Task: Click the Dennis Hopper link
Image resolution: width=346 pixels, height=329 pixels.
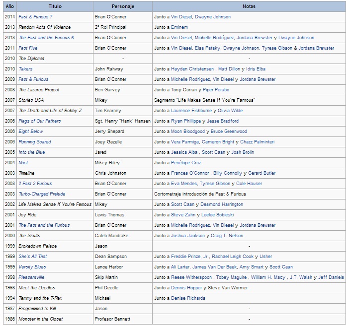Action: [186, 288]
